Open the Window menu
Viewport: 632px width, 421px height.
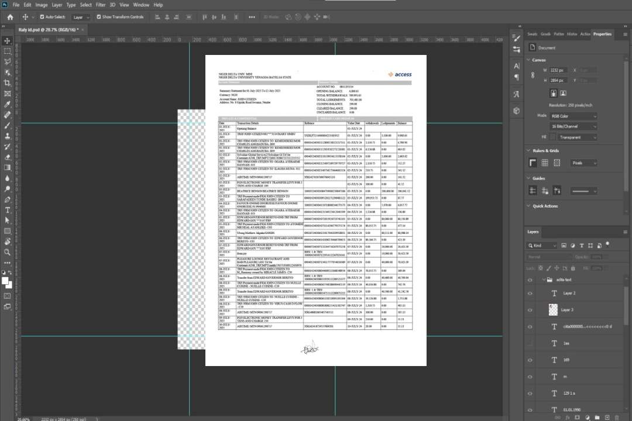[x=141, y=5]
